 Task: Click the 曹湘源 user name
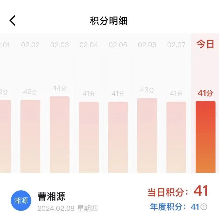(51, 196)
